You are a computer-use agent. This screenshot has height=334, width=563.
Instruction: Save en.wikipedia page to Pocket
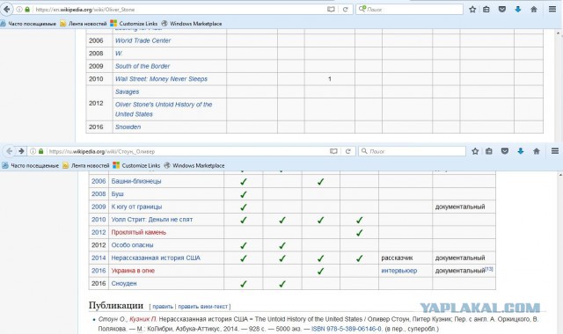pyautogui.click(x=502, y=10)
